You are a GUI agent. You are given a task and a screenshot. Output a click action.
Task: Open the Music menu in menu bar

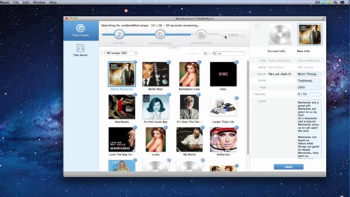(x=4, y=2)
